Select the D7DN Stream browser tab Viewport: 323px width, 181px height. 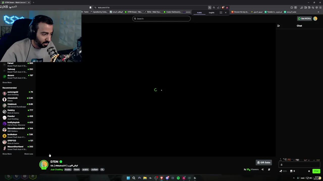15,3
